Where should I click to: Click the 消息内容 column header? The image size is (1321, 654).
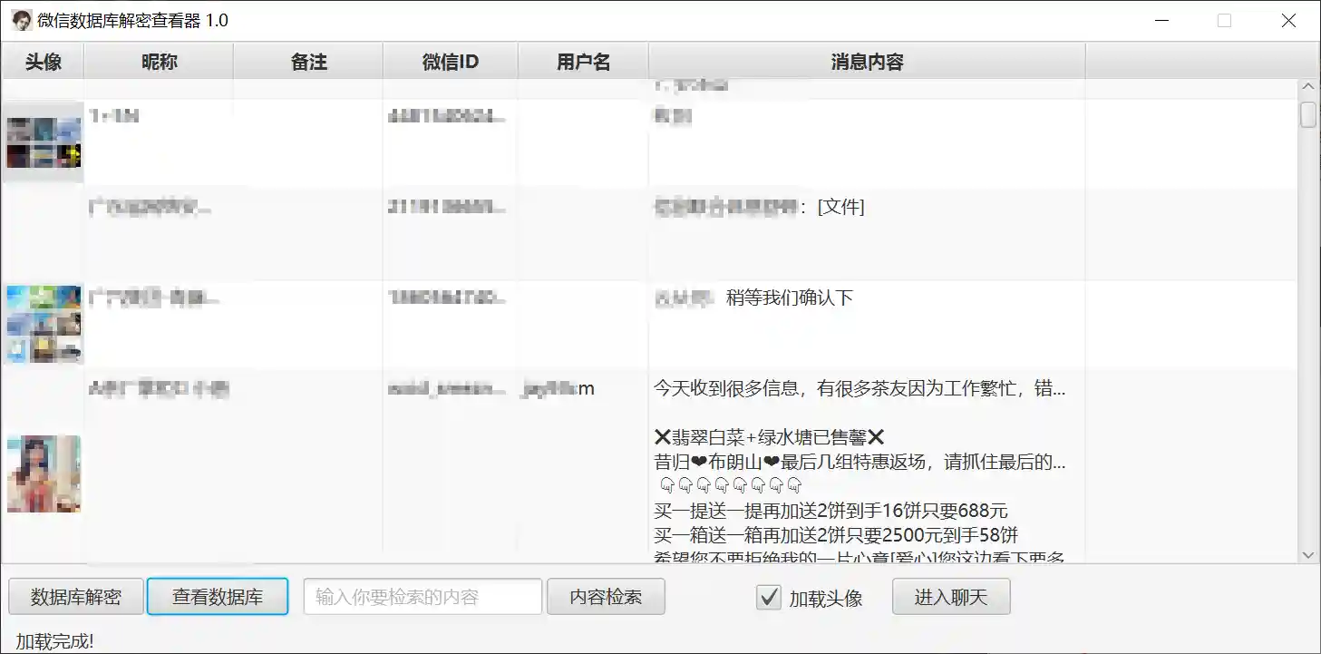tap(867, 62)
